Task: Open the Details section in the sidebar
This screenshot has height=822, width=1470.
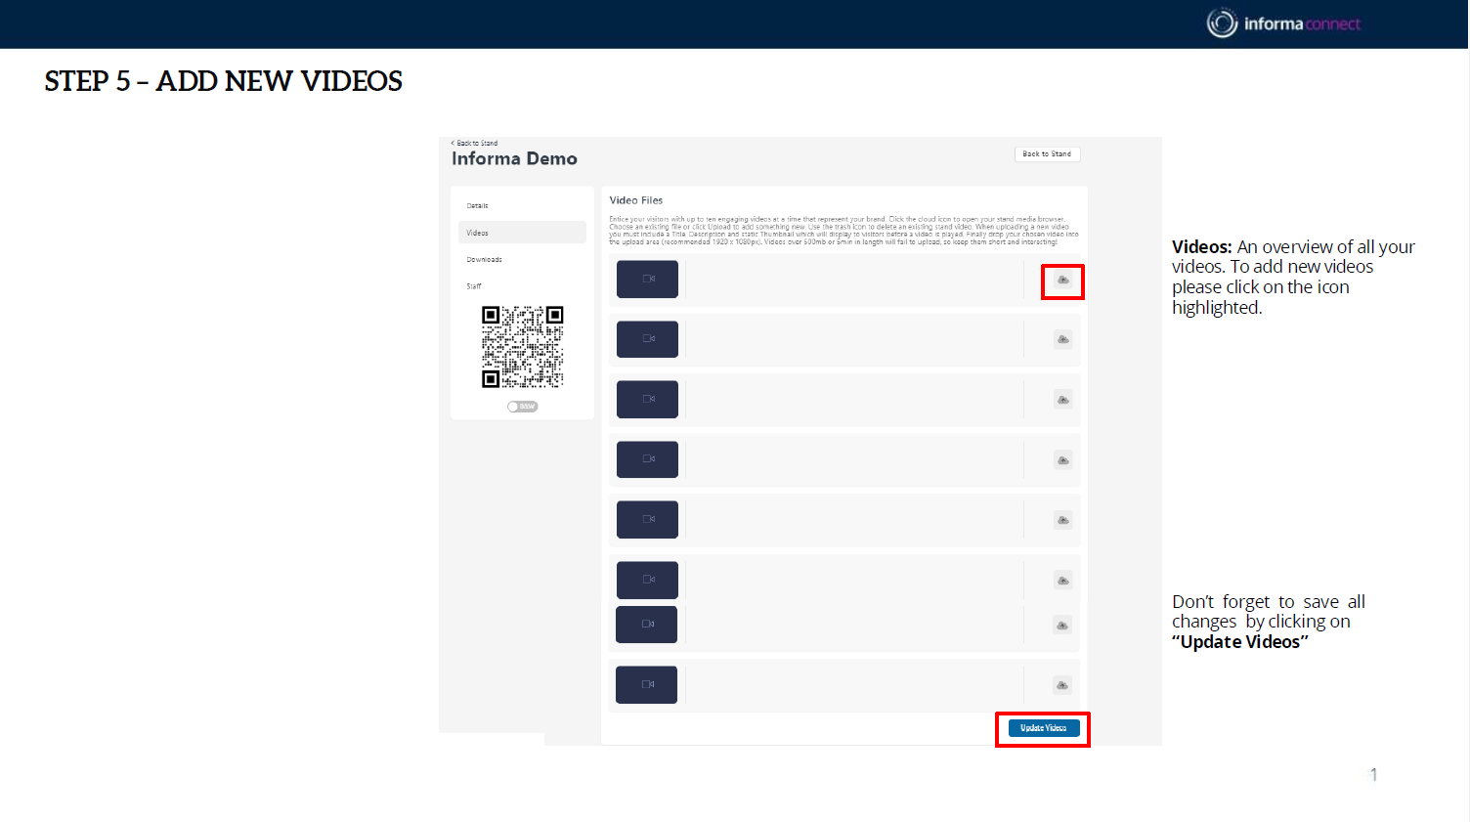Action: [477, 206]
